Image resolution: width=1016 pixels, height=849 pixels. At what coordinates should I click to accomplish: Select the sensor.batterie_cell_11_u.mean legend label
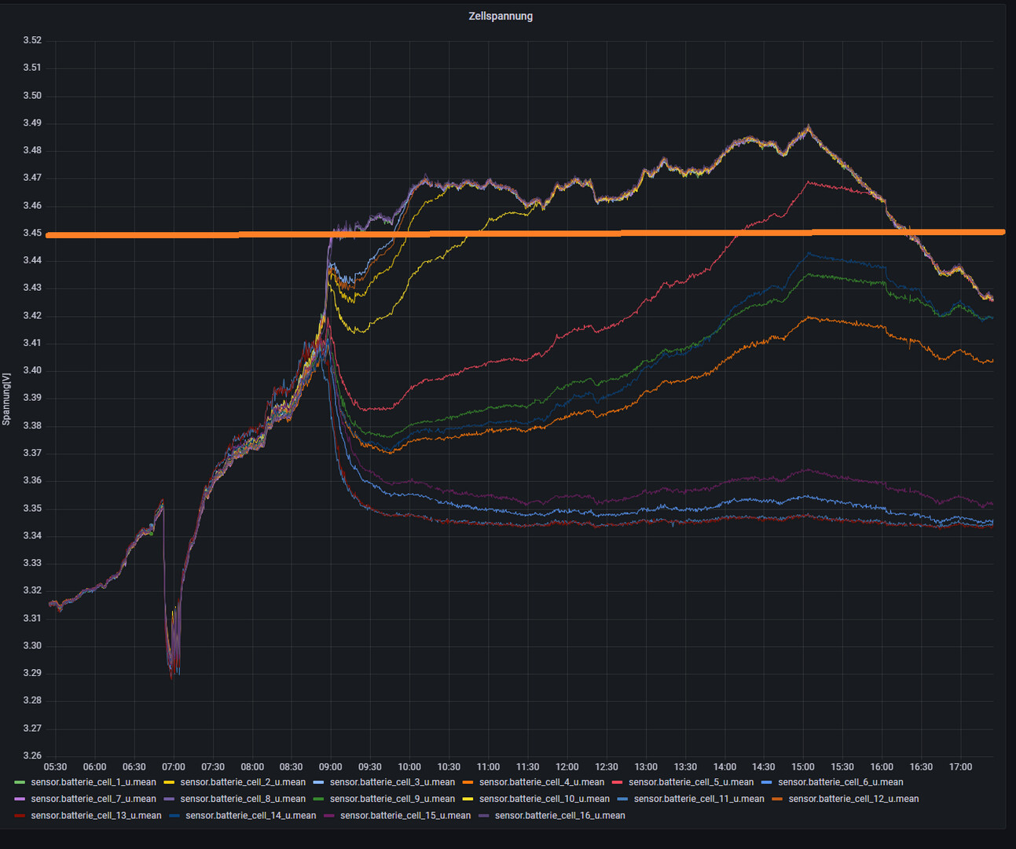tap(699, 799)
